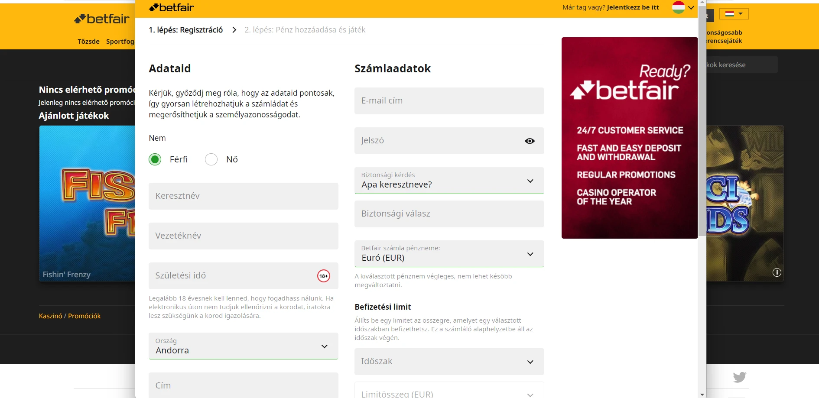Click the Adataid section heading
819x398 pixels.
(x=170, y=68)
